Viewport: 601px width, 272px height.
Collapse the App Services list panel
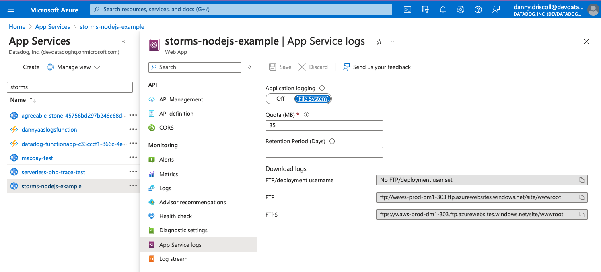[124, 41]
